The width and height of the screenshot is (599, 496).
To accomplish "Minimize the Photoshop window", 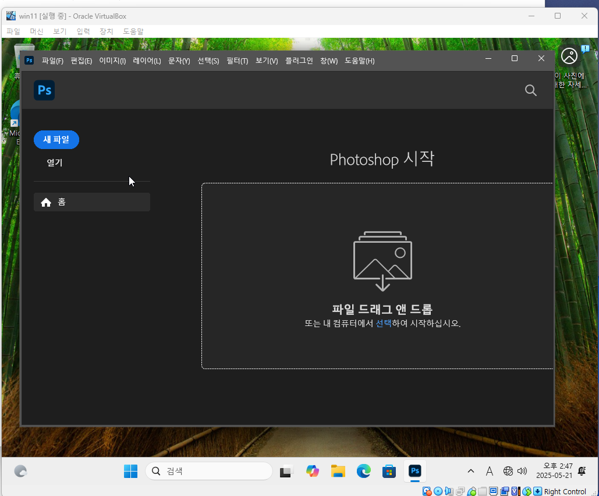I will pos(488,58).
